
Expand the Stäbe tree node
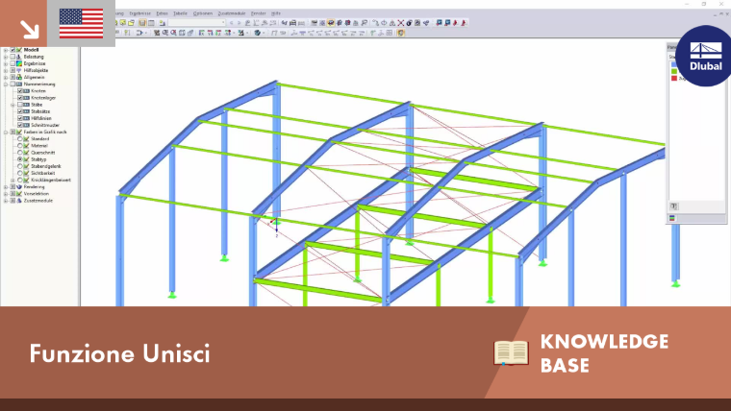[13, 106]
